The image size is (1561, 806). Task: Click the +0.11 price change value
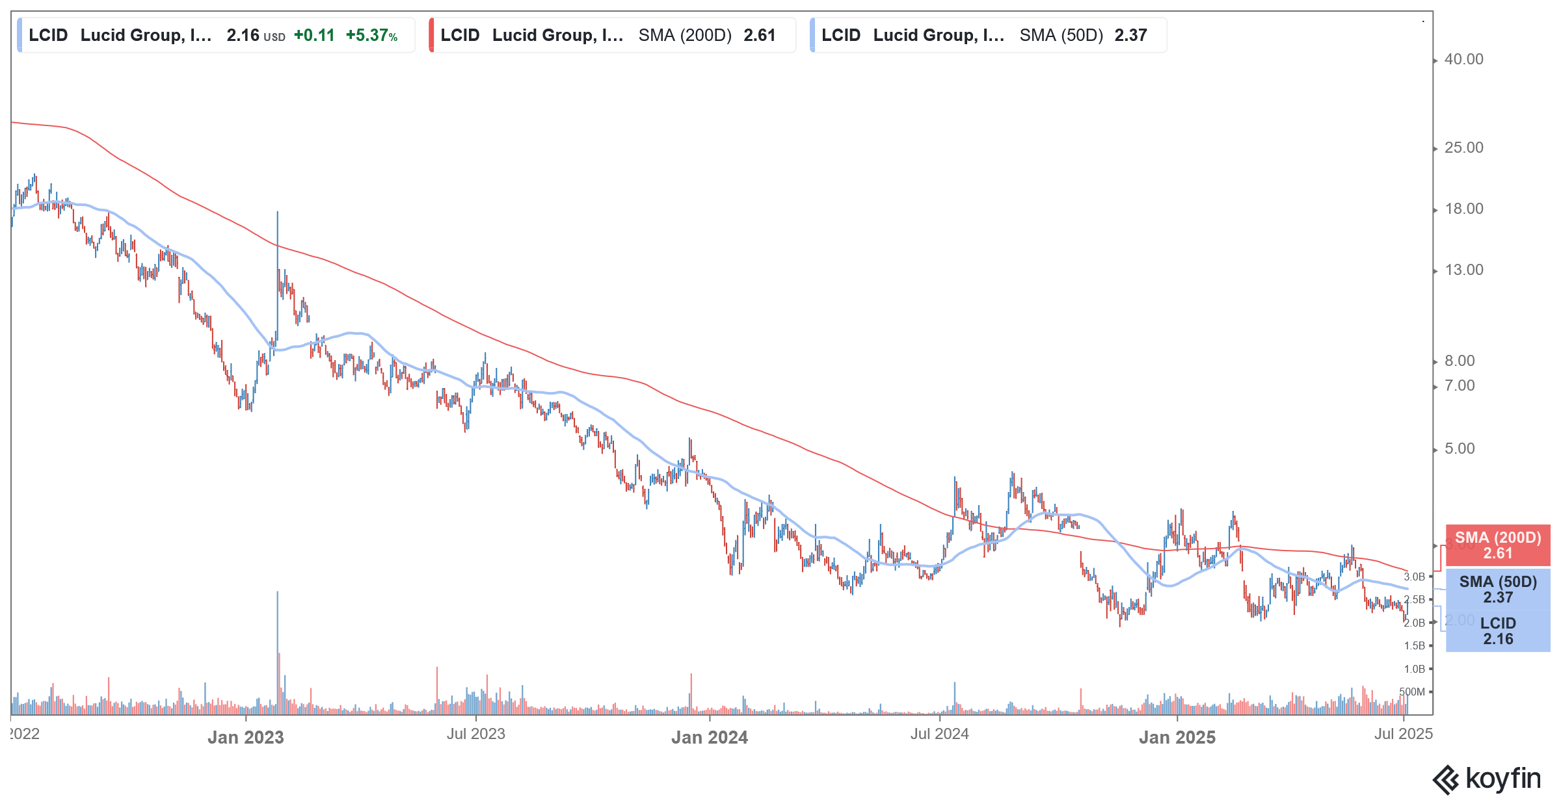(x=314, y=35)
